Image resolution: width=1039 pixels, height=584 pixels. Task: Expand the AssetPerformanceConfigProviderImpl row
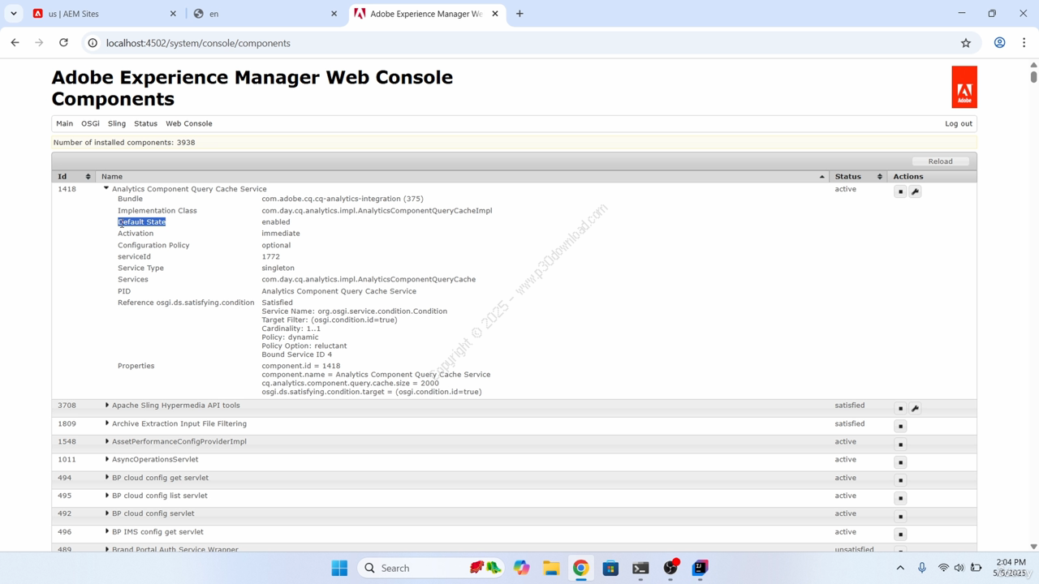tap(106, 441)
